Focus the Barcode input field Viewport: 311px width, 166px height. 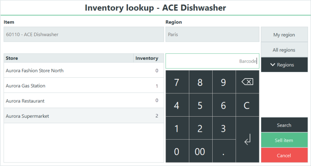point(212,61)
